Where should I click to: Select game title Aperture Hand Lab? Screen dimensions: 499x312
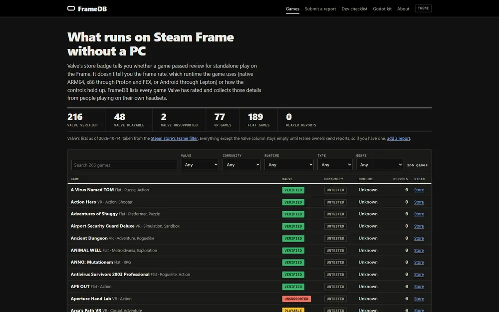91,299
